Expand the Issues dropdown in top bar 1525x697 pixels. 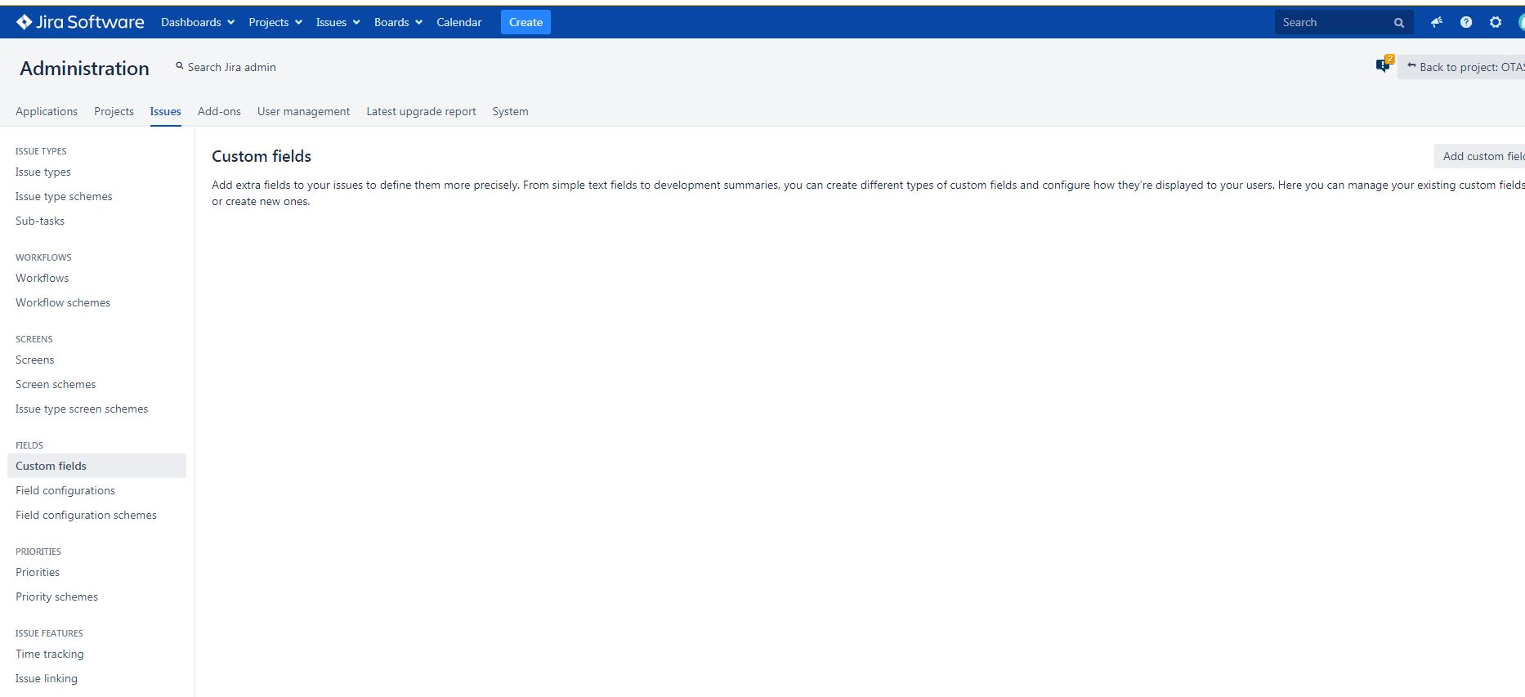click(x=338, y=22)
